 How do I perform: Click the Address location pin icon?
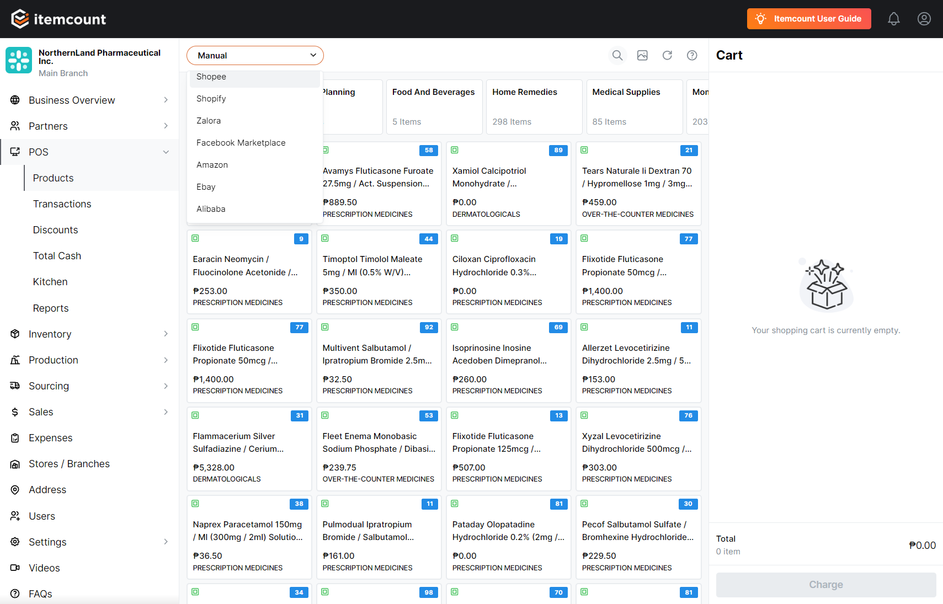(15, 490)
